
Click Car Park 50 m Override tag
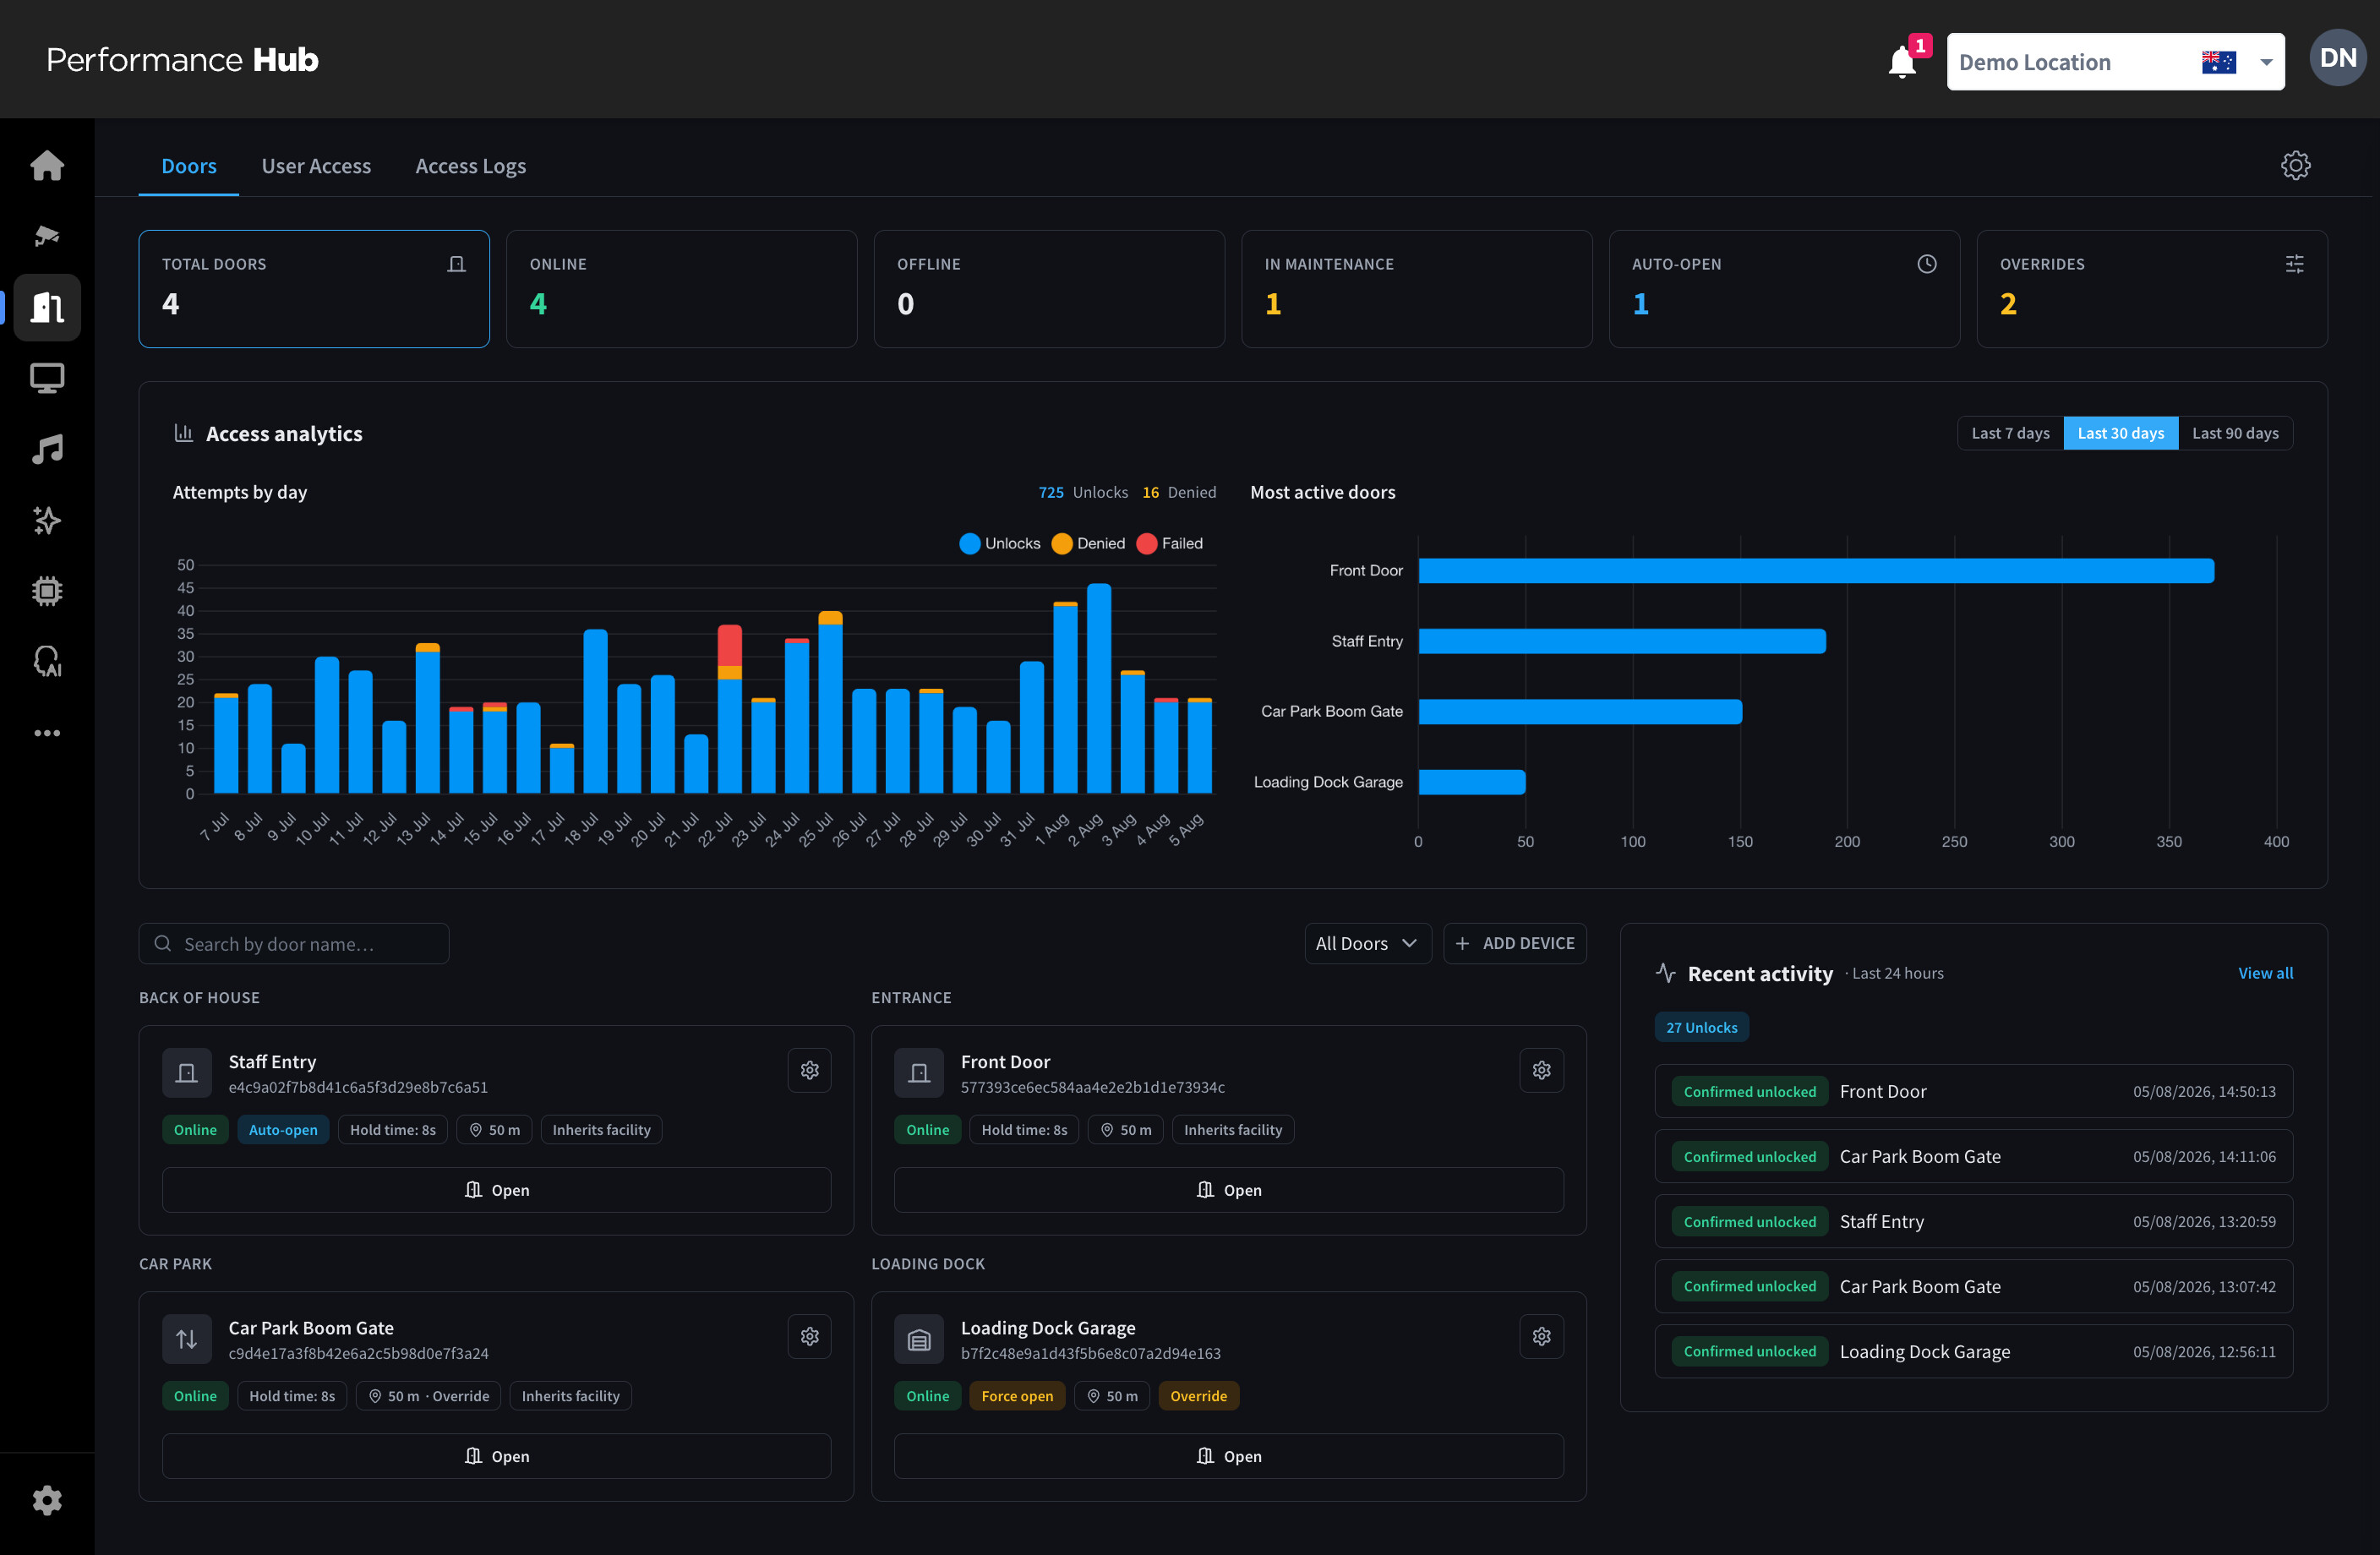(x=428, y=1396)
